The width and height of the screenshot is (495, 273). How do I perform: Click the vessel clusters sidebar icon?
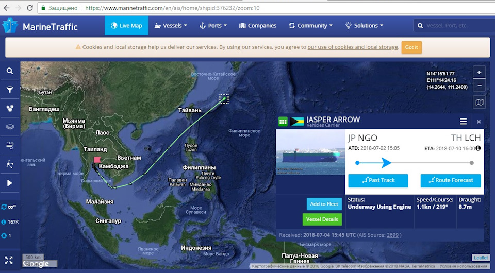pos(10,108)
